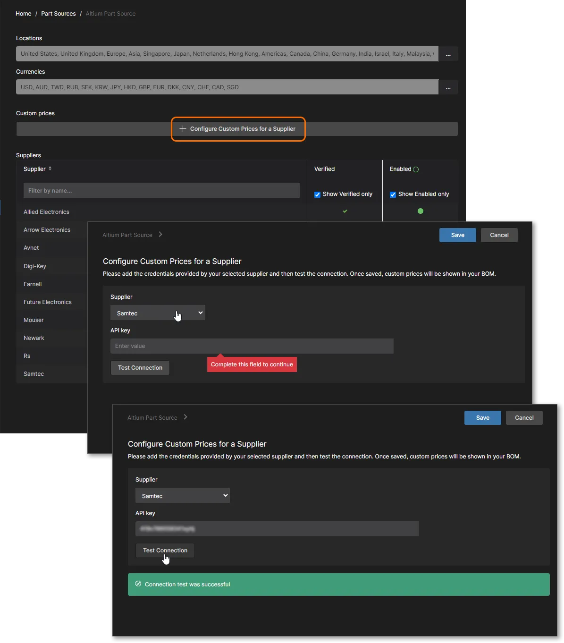The width and height of the screenshot is (564, 643).
Task: Click the Supplier column header text
Action: pyautogui.click(x=34, y=169)
